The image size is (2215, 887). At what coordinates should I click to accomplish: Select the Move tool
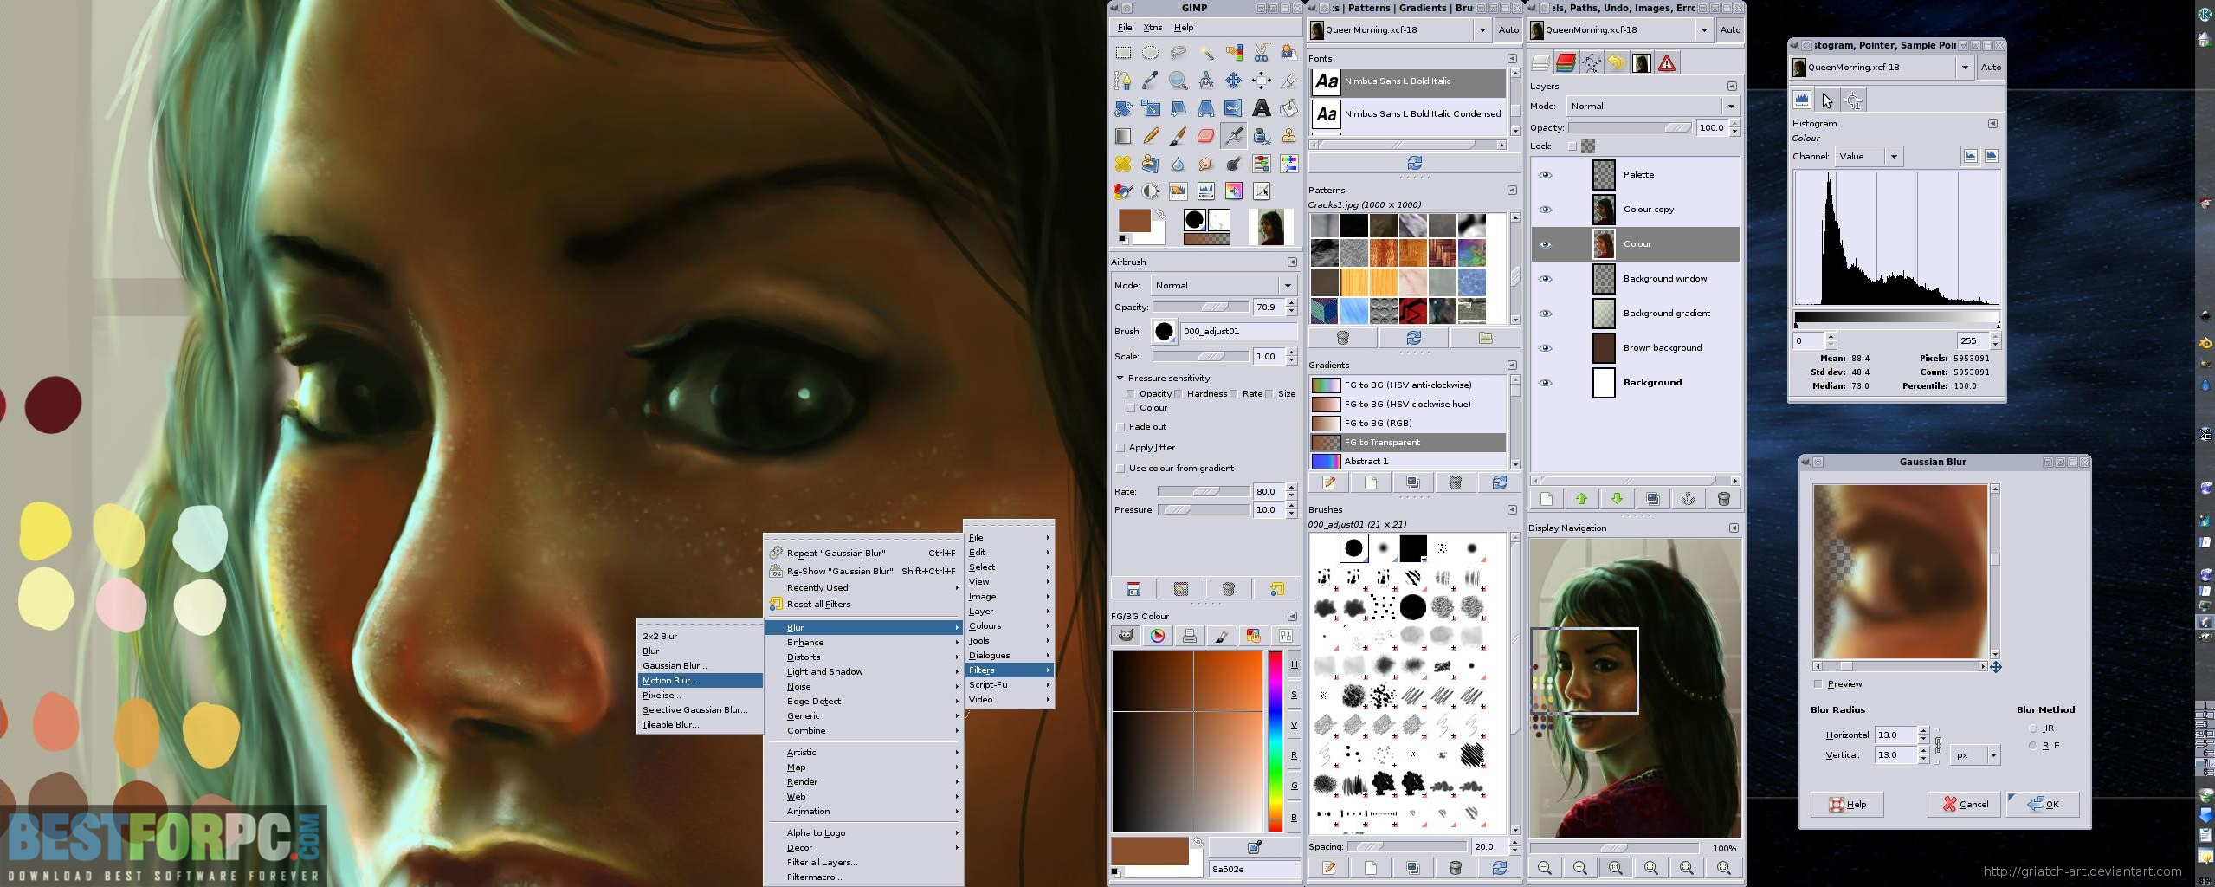click(1234, 81)
